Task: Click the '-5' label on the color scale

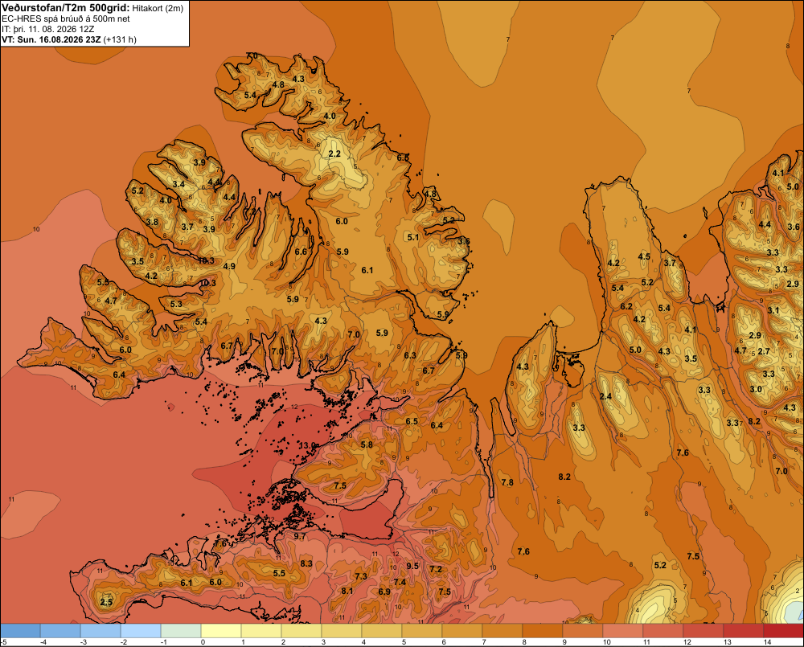Action: (x=3, y=642)
